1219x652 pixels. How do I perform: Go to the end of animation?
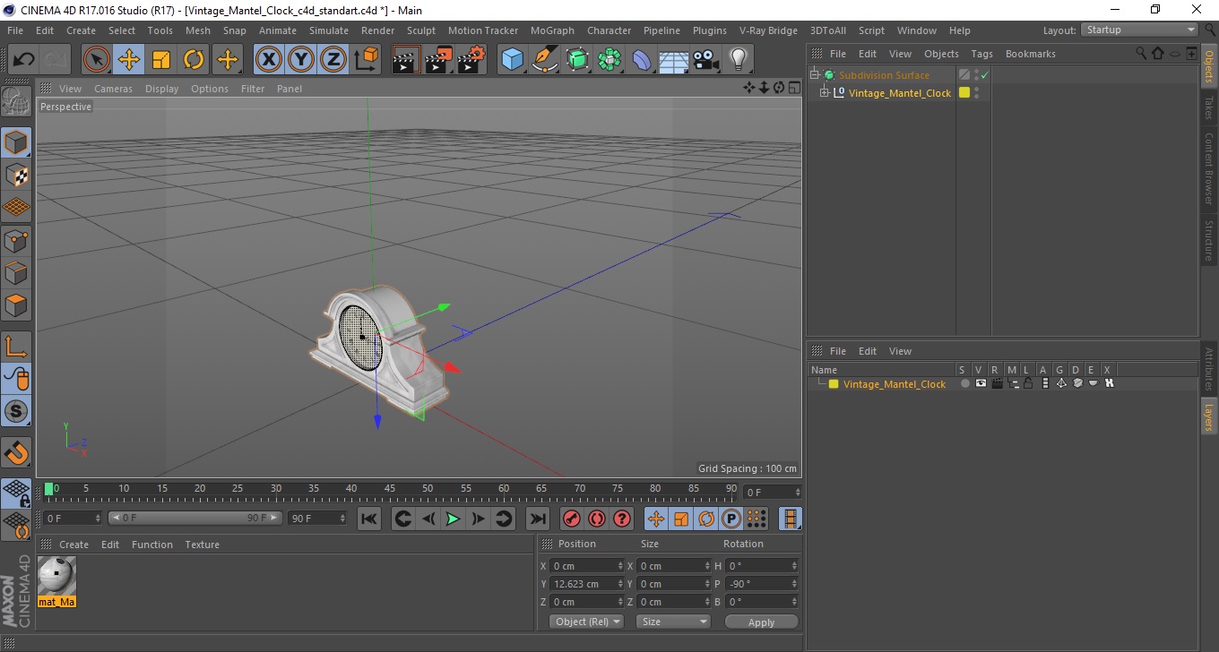click(x=537, y=519)
